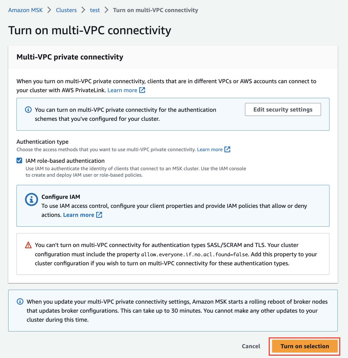The width and height of the screenshot is (348, 358).
Task: Uncheck IAM role-based authentication checkbox
Action: pyautogui.click(x=19, y=161)
